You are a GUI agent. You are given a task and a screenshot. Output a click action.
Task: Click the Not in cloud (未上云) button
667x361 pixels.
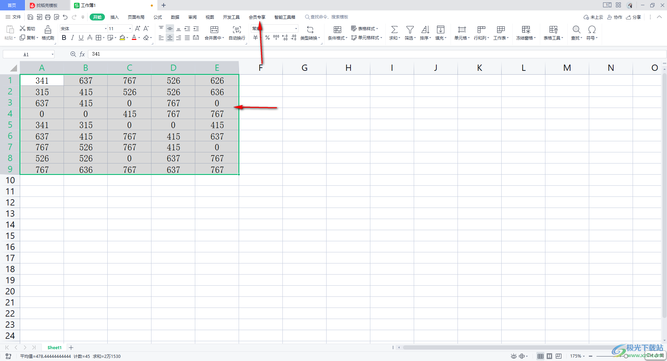[x=593, y=17]
